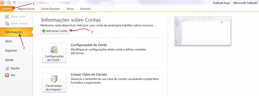Open the Customize Quick Access Toolbar arrow
This screenshot has width=259, height=96.
[20, 3]
